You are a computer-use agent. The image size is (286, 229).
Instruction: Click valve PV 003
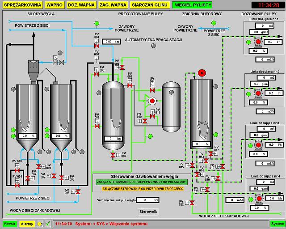point(62,178)
